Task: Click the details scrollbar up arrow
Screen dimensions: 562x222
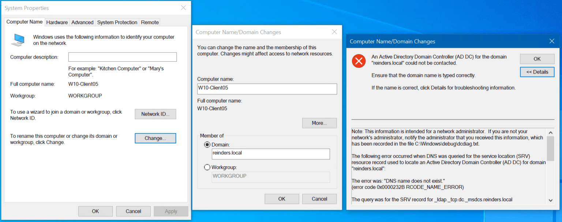Action: pyautogui.click(x=551, y=133)
